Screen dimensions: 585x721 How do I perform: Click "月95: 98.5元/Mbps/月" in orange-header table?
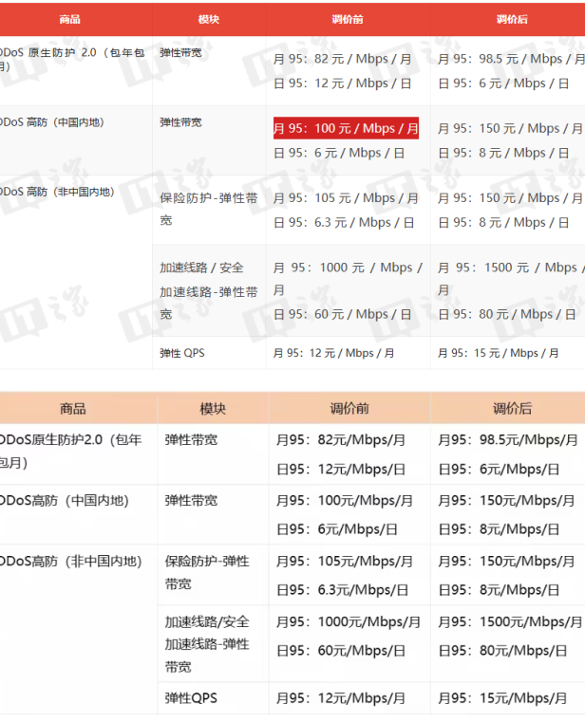click(508, 440)
